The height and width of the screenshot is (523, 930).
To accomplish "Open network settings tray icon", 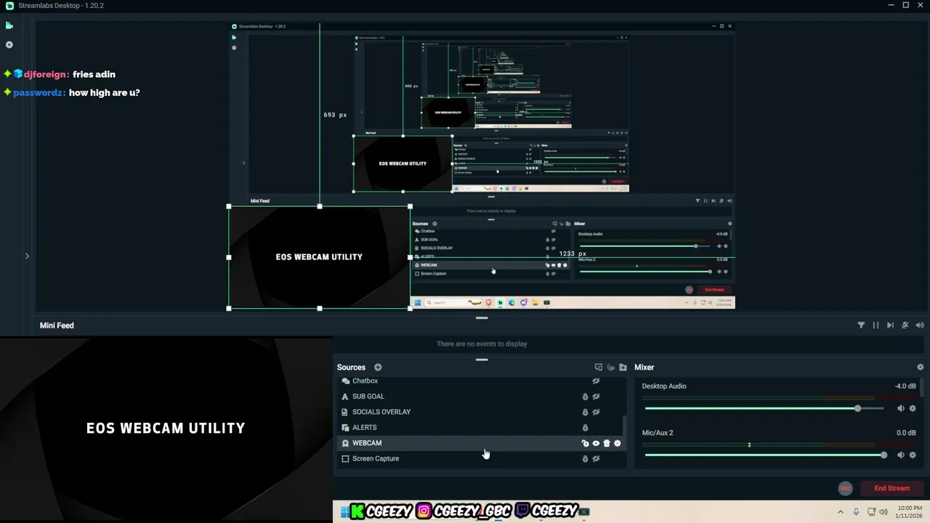I will (x=870, y=511).
